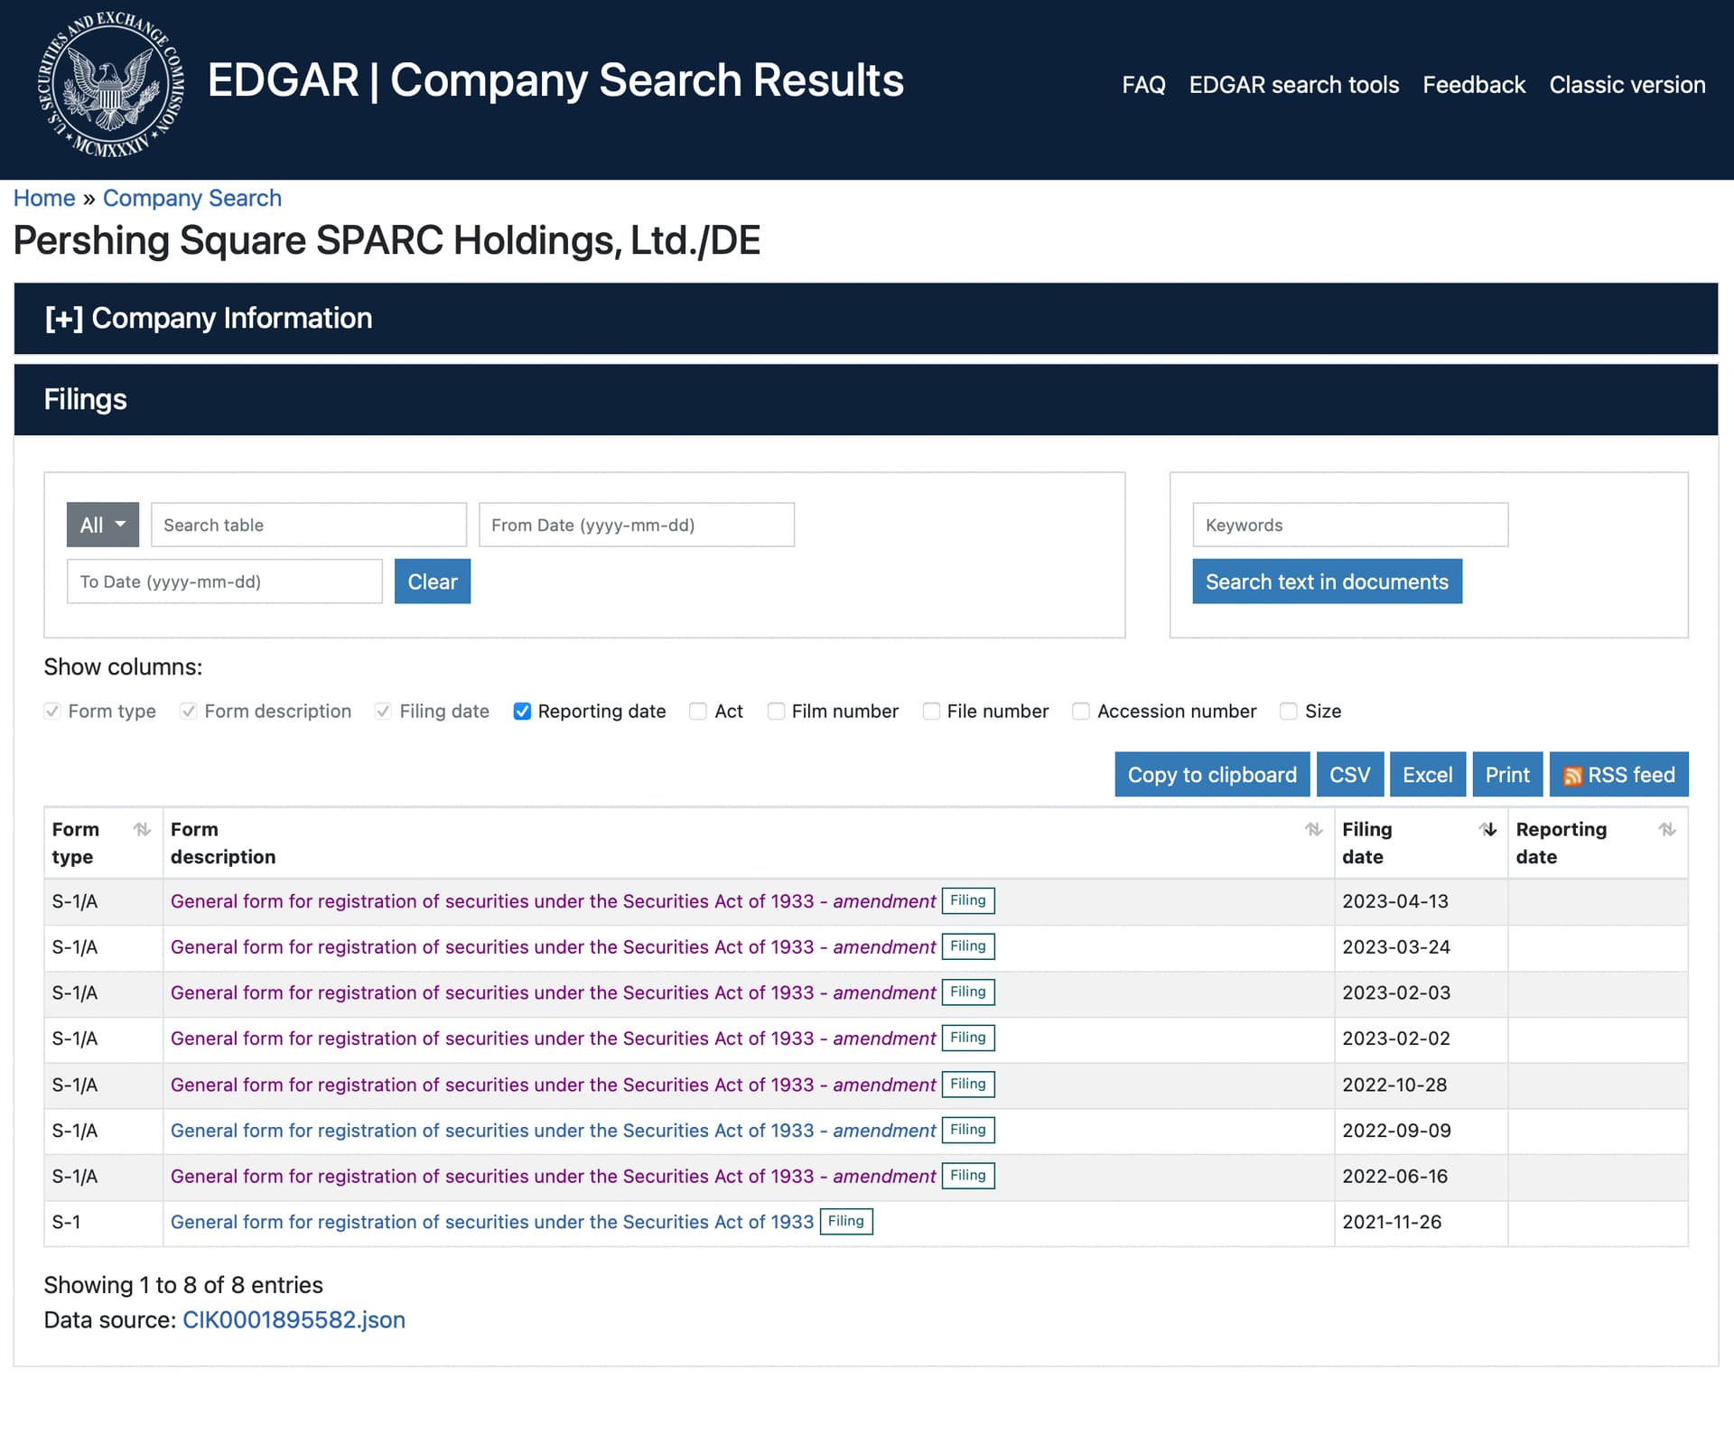Open the RSS feed button
The image size is (1734, 1444).
[1618, 774]
